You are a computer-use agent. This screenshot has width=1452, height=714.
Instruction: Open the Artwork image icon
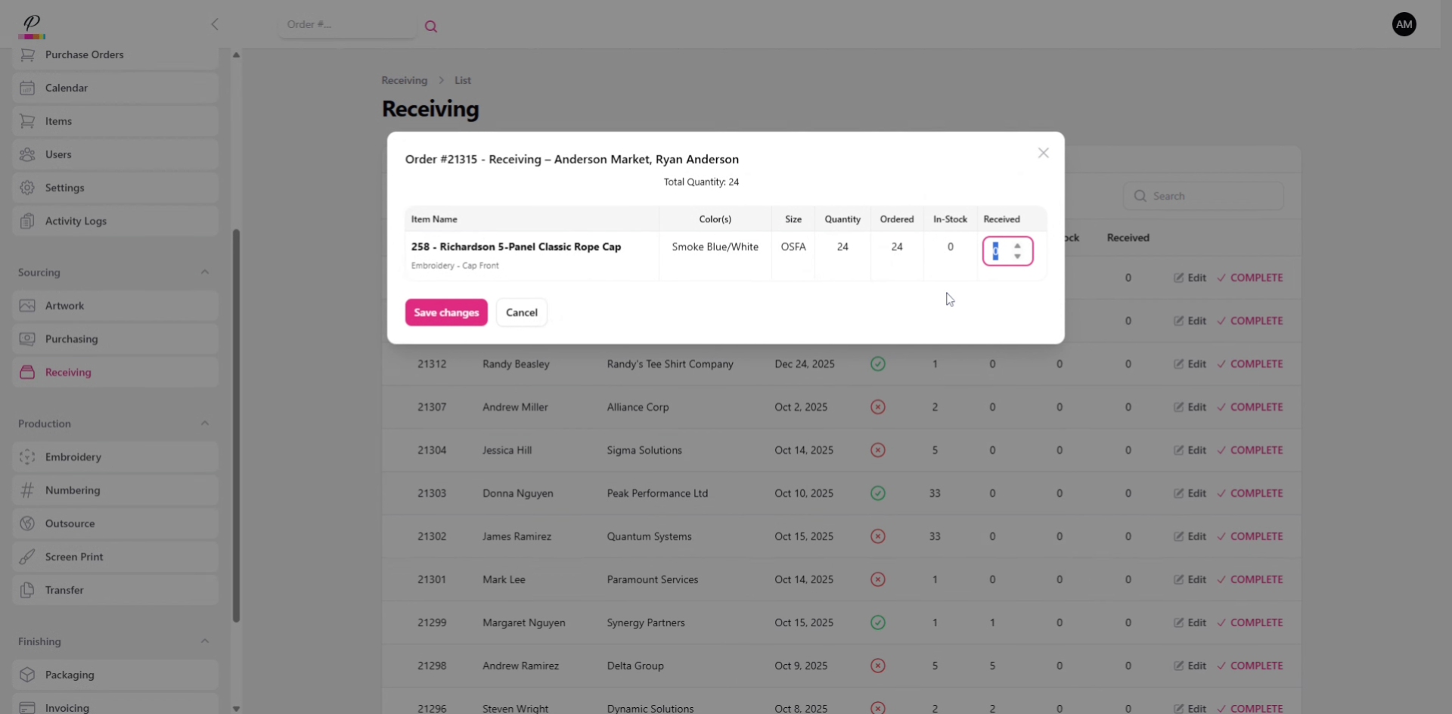tap(27, 306)
